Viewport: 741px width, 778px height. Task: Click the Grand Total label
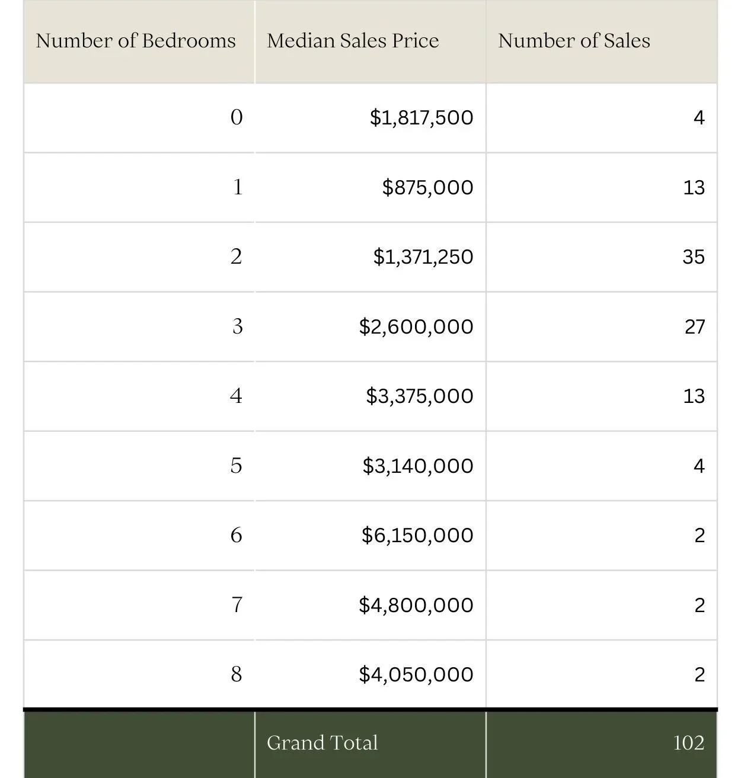tap(322, 743)
